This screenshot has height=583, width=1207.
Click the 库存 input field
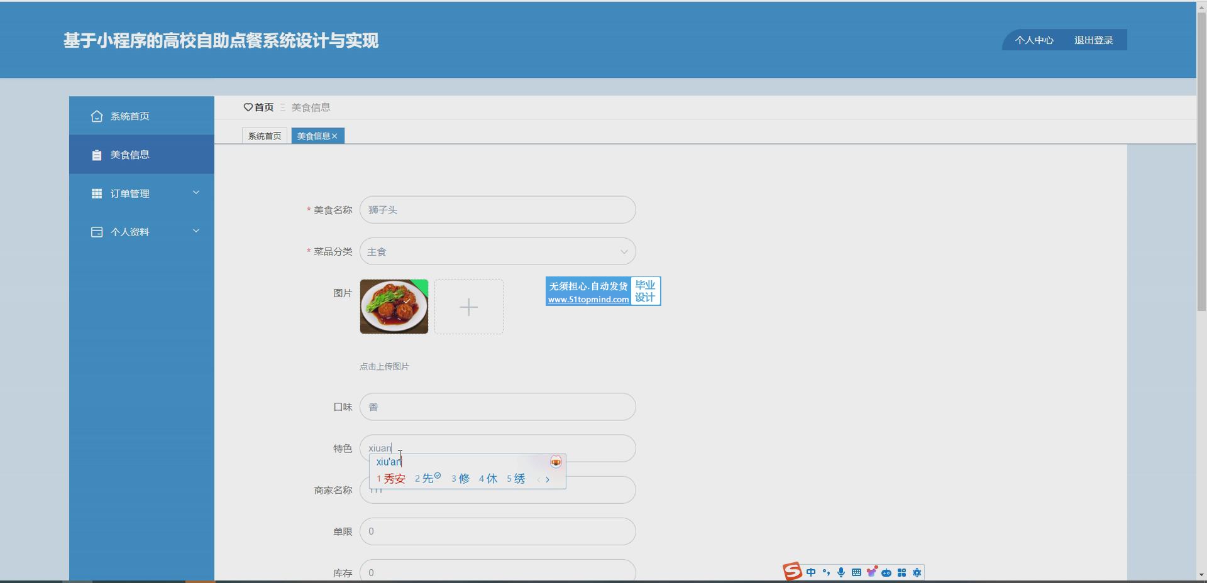coord(497,570)
